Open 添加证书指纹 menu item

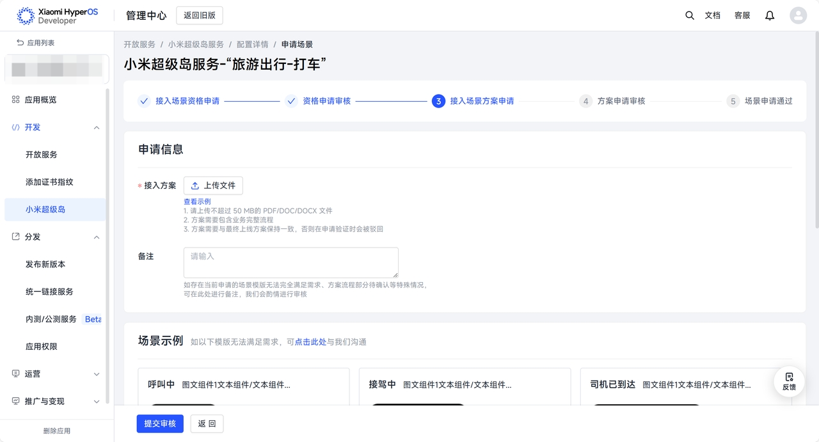49,182
